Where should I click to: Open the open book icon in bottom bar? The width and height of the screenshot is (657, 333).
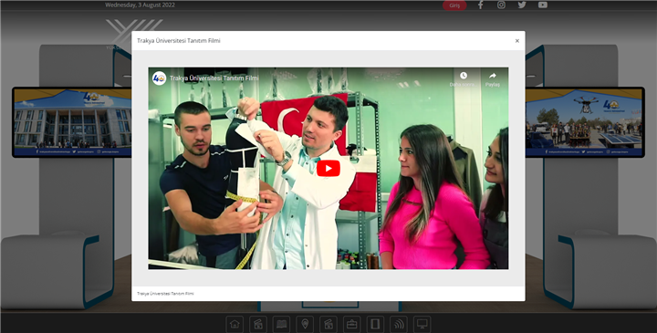tap(282, 324)
